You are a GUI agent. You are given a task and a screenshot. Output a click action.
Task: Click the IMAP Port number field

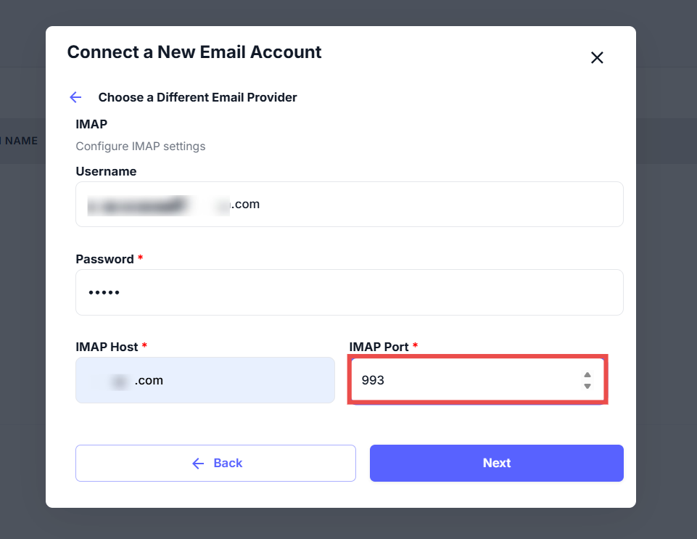pos(464,379)
